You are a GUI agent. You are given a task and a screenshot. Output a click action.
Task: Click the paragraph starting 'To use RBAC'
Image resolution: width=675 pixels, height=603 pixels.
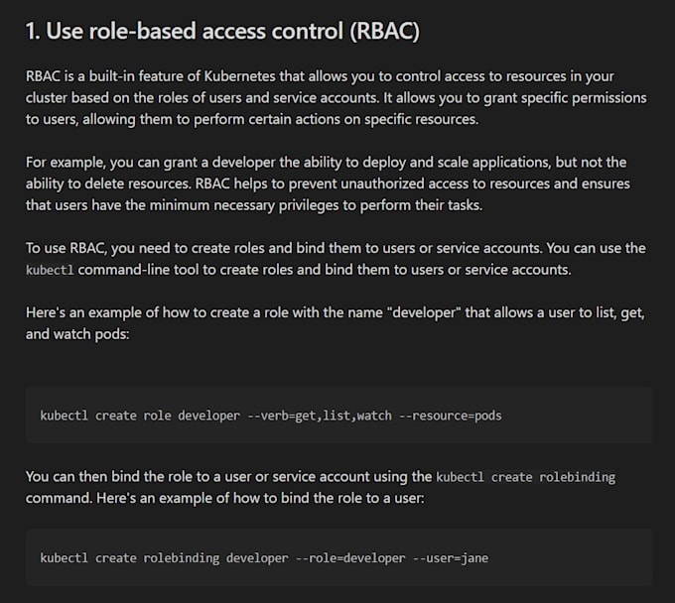pos(336,258)
